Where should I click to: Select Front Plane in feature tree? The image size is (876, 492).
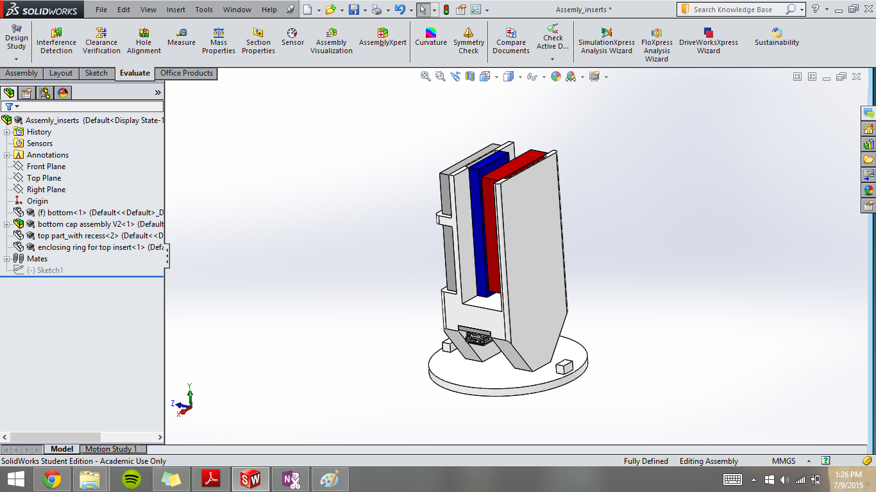[46, 167]
